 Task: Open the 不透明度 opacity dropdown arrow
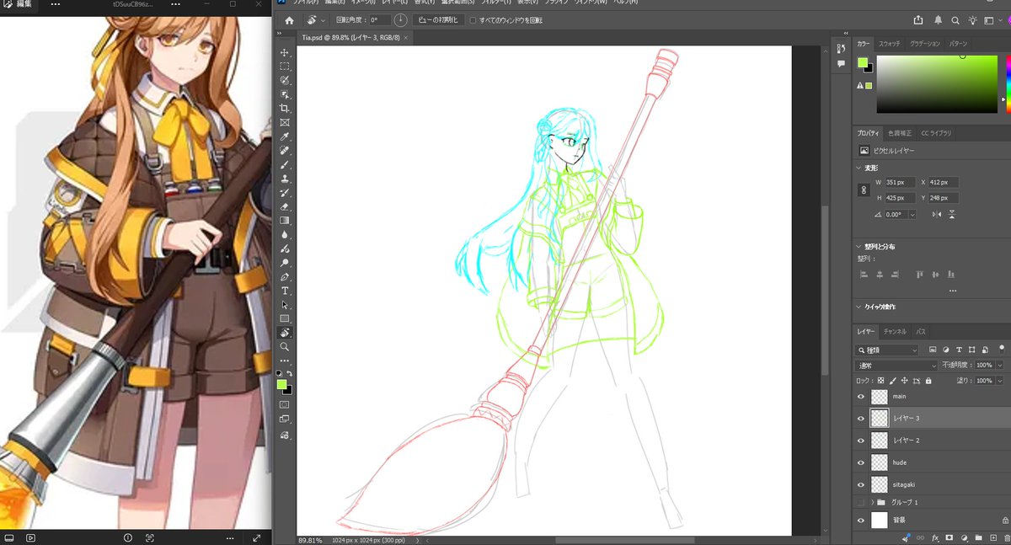click(x=1000, y=366)
